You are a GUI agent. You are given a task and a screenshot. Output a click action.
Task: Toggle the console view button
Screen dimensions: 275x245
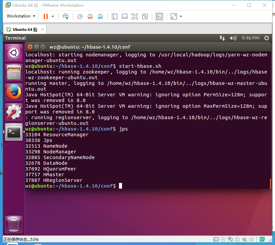click(x=159, y=16)
